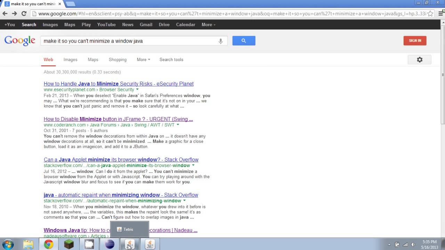This screenshot has height=250, width=445.
Task: Switch to the Images results tab
Action: pyautogui.click(x=70, y=60)
